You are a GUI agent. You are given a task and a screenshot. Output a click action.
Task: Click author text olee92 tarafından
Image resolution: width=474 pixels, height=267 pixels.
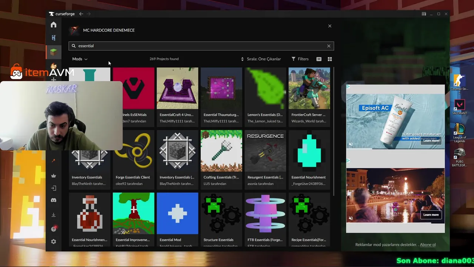pos(129,184)
